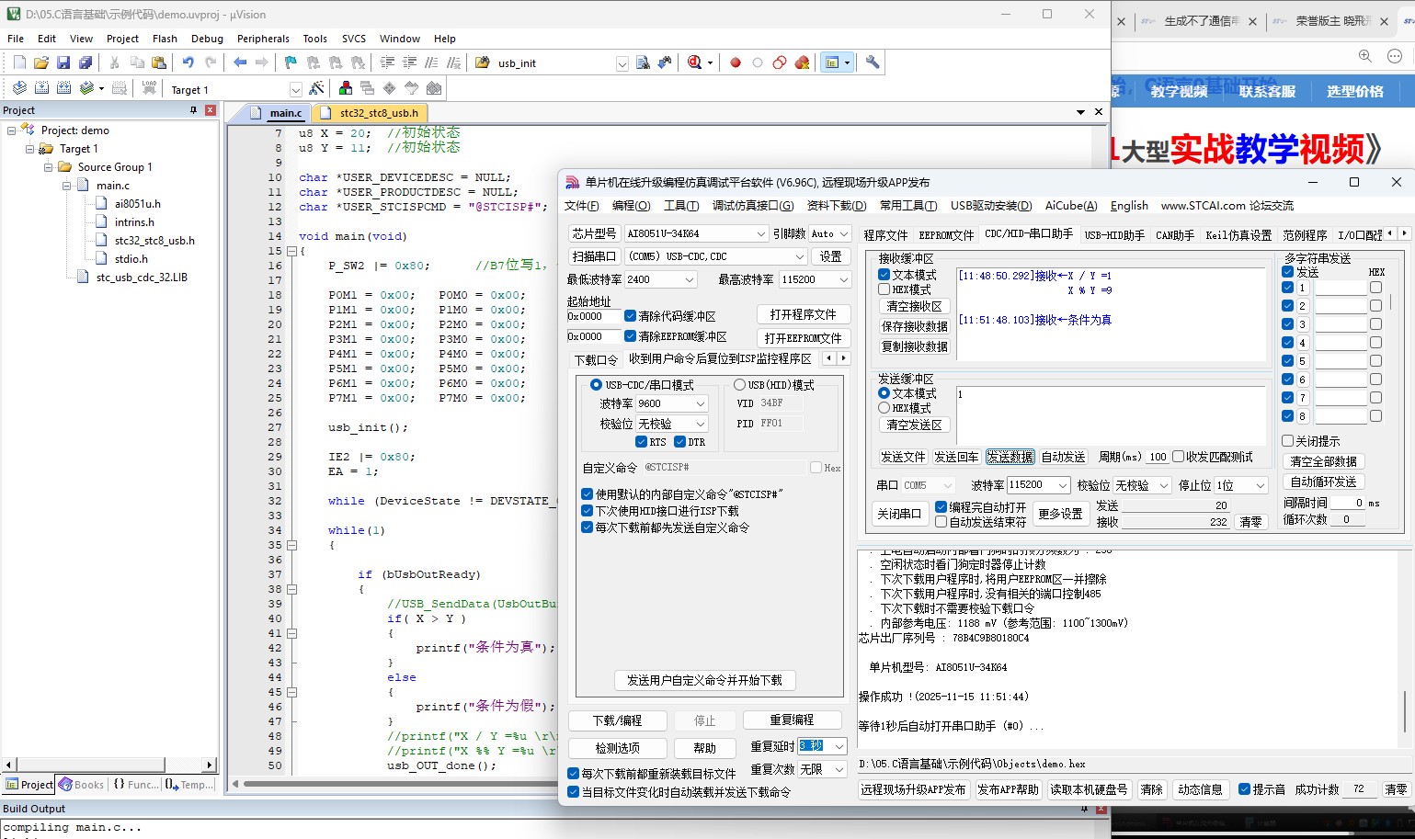Click the Rebuild all target files icon
Screen dimensions: 1415x839
[63, 87]
